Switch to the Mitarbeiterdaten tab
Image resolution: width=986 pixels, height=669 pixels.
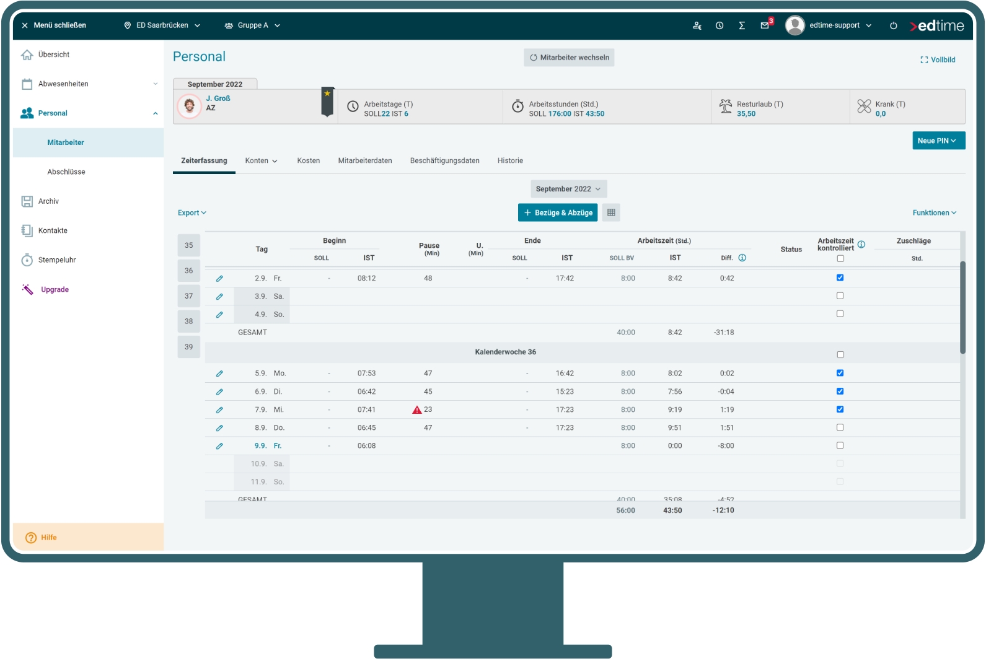point(365,160)
